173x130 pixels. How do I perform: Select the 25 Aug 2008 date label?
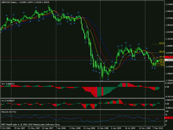pos(89,128)
